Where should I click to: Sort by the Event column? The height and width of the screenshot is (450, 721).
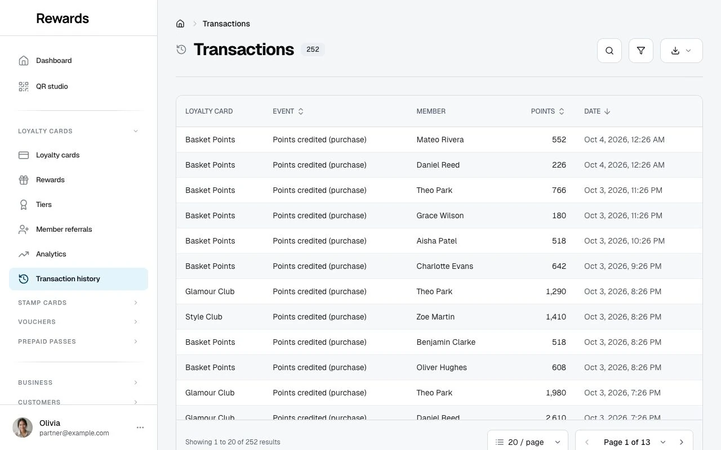(288, 111)
